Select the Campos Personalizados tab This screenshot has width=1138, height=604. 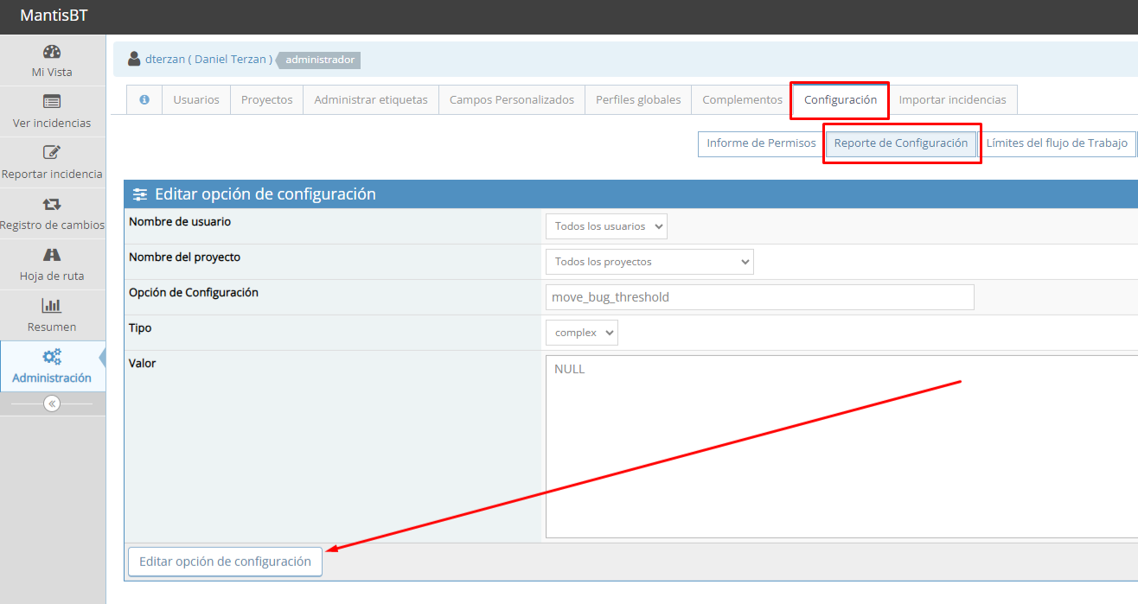pyautogui.click(x=512, y=100)
